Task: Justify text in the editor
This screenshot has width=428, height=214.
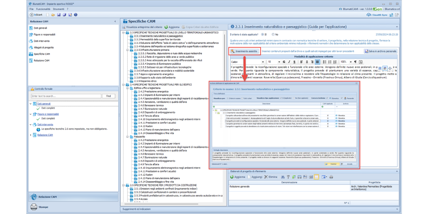Action: pos(317,62)
